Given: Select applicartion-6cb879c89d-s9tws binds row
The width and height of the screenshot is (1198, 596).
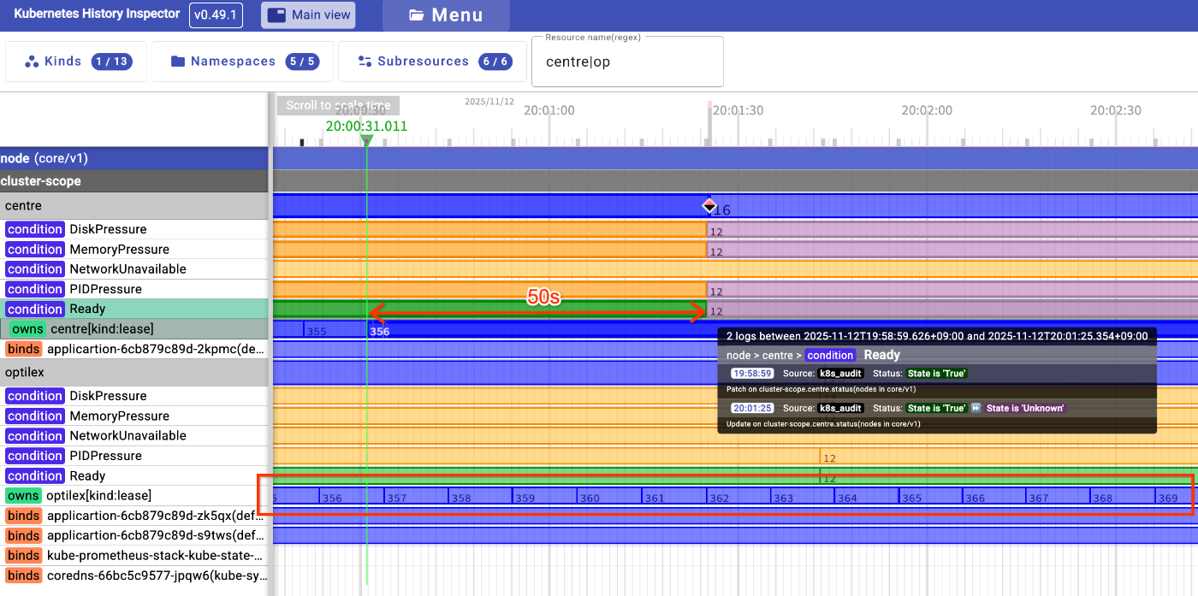Looking at the screenshot, I should [135, 535].
